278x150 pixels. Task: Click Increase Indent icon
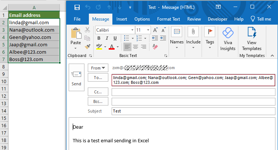tap(163, 38)
